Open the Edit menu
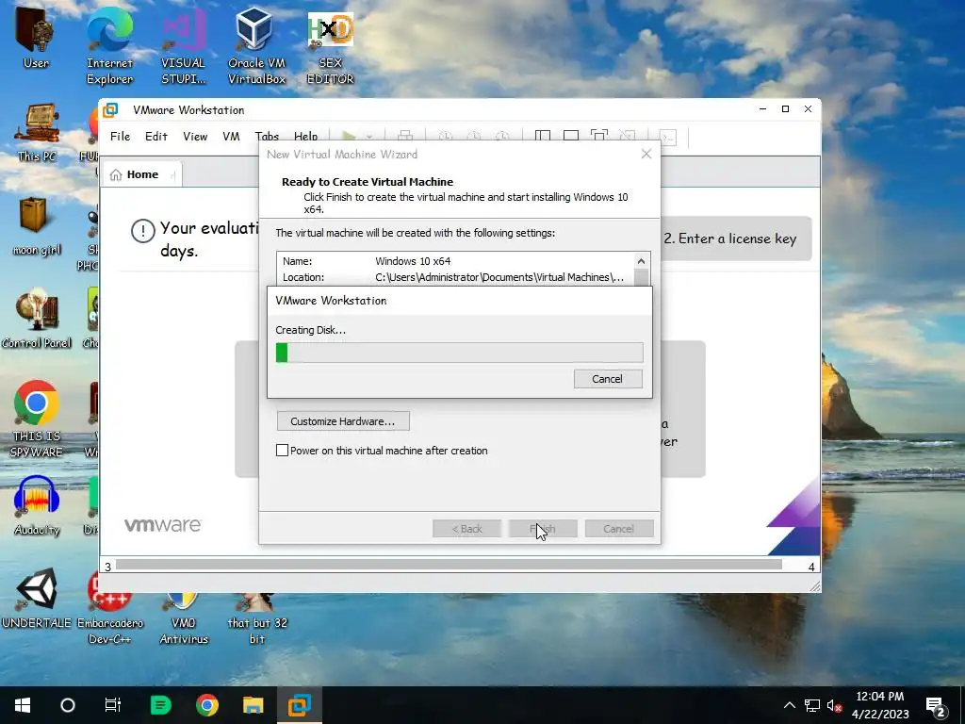Image resolution: width=965 pixels, height=724 pixels. point(155,136)
